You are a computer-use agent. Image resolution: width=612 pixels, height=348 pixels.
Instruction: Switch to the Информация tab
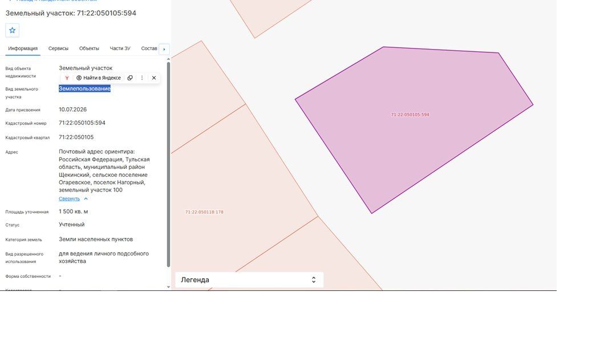point(23,48)
